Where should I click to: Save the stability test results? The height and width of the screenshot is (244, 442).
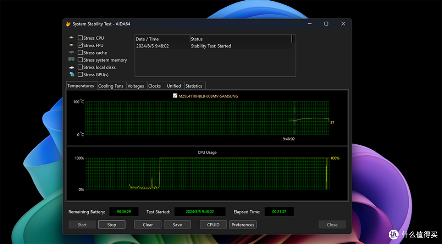[x=177, y=225]
